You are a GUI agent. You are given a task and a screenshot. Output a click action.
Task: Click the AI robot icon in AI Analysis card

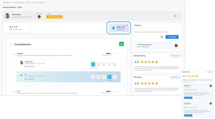pos(113,28)
